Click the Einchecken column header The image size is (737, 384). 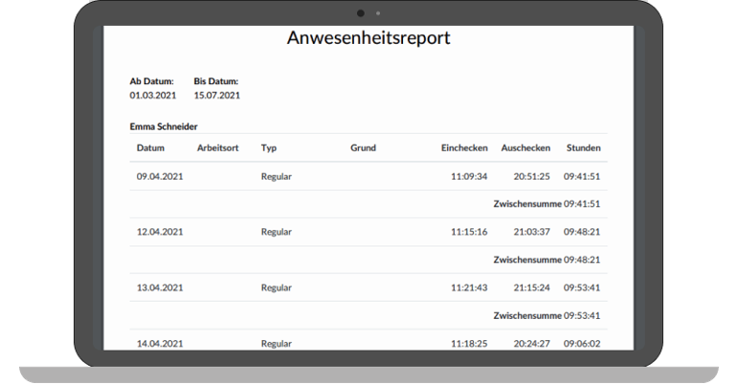point(464,148)
